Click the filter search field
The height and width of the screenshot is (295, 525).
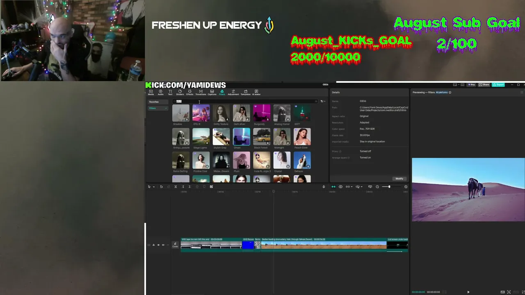[x=245, y=101]
